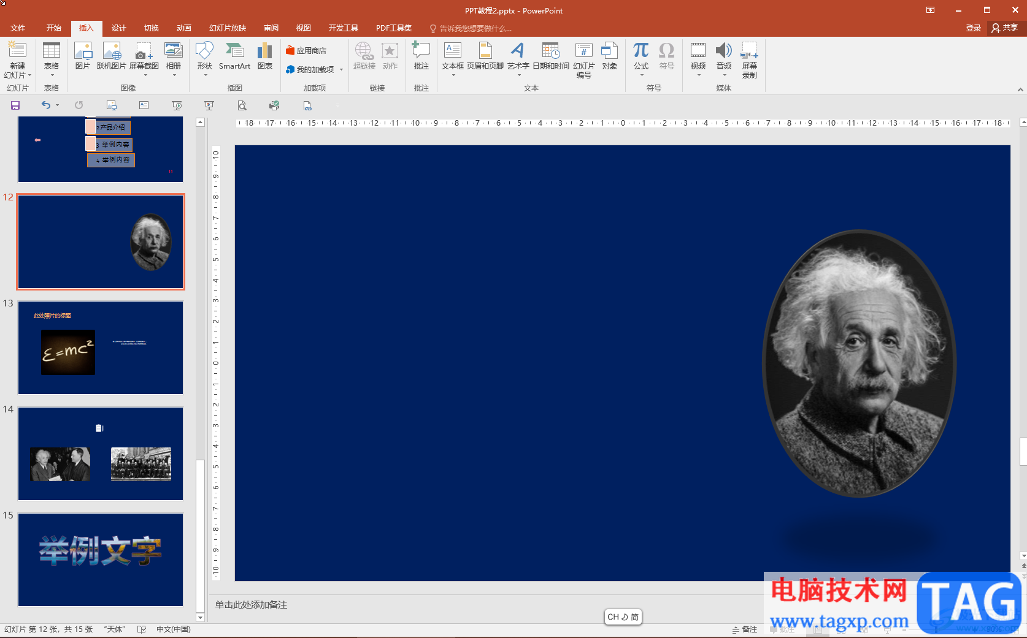Click the 中文(中国) language indicator

click(174, 629)
